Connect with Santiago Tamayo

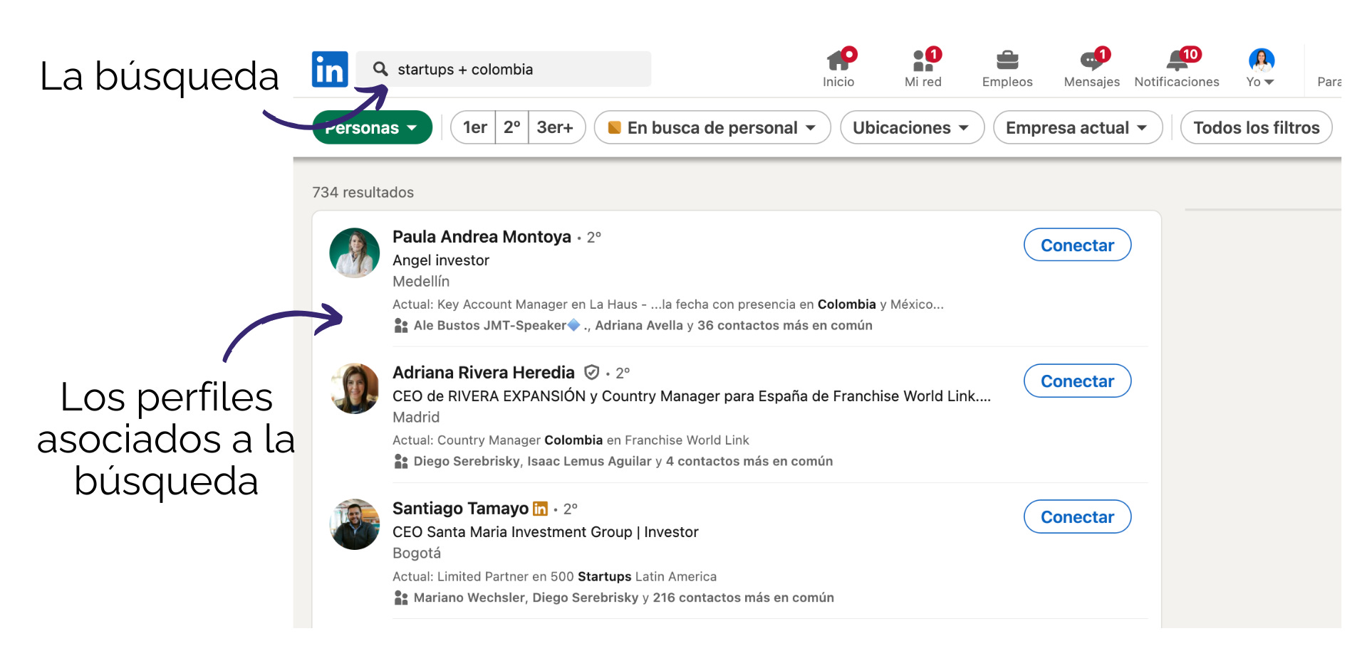click(x=1077, y=516)
